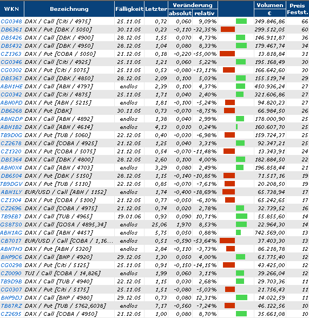Select text 'EUR/USD / Call [ABN / 1152]'

(65, 192)
